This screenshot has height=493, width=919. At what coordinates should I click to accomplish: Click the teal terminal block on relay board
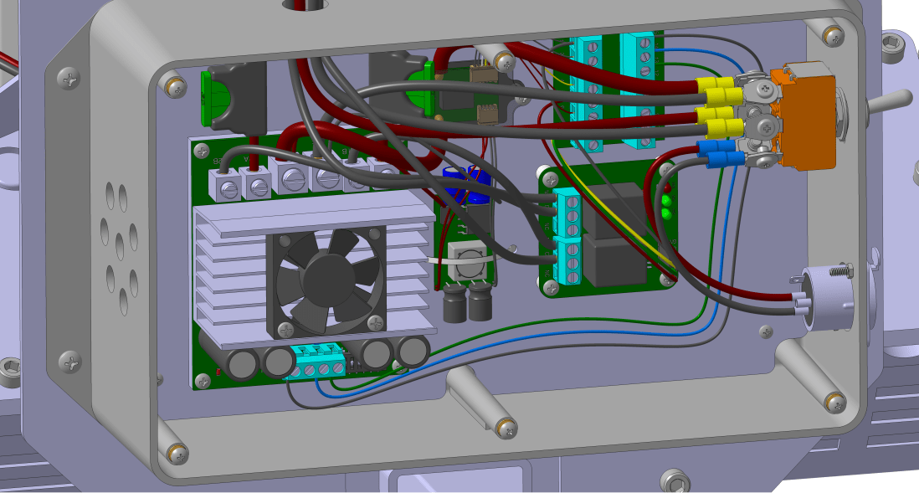[x=569, y=239]
